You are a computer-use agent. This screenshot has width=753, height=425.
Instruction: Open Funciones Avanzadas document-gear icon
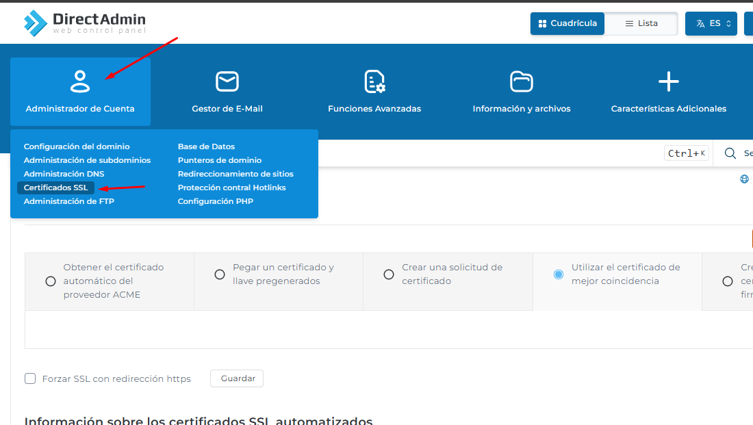click(374, 81)
